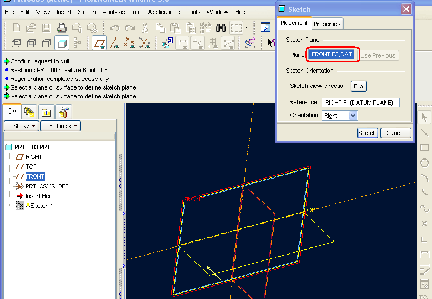Select the sketcher Spline tool
This screenshot has width=432, height=299.
coord(424,208)
